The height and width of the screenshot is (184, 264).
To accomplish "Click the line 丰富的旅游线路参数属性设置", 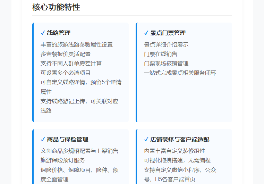I will 77,45.
